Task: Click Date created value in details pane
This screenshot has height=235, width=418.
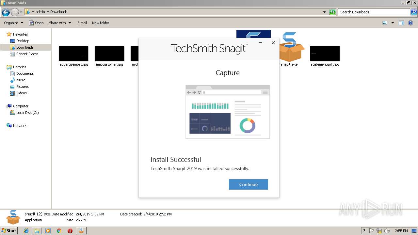Action: [x=157, y=214]
